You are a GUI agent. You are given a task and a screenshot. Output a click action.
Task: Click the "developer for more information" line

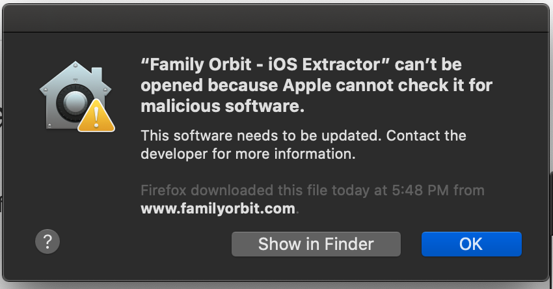(249, 155)
